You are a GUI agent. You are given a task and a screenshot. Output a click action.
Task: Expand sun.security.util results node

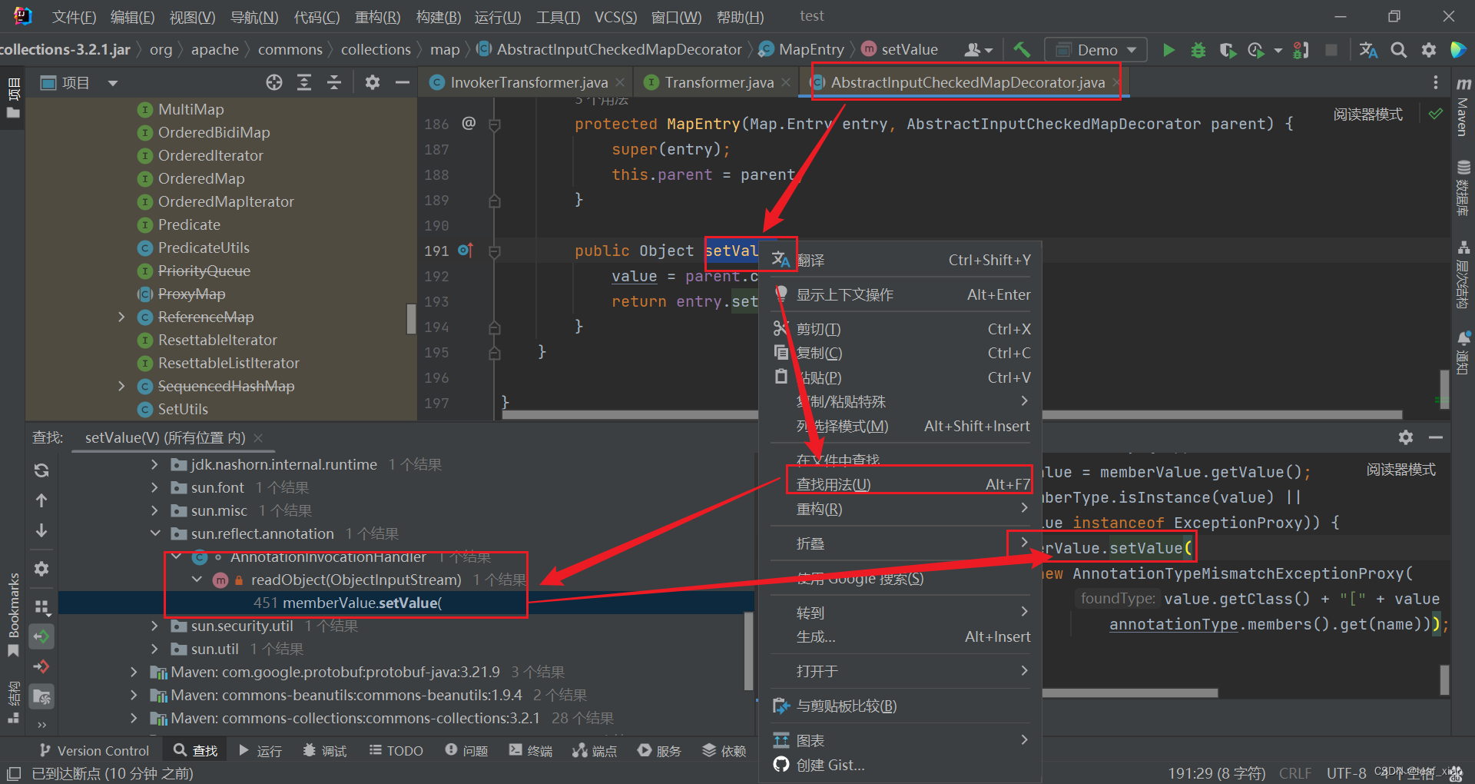[x=154, y=626]
